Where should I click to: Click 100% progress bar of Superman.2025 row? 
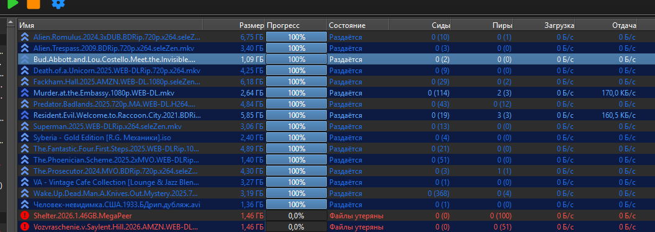pyautogui.click(x=296, y=127)
